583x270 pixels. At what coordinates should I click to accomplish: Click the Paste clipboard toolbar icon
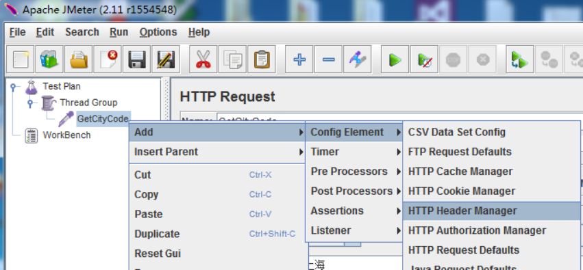pos(262,59)
